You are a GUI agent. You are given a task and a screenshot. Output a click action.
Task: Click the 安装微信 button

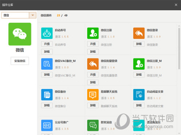[x=20, y=61]
